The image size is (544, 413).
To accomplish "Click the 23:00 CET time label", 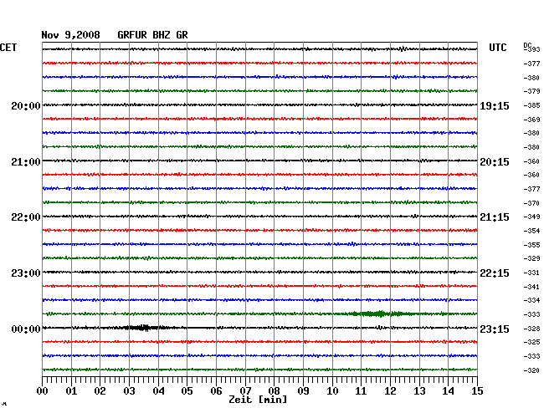I will pyautogui.click(x=26, y=273).
